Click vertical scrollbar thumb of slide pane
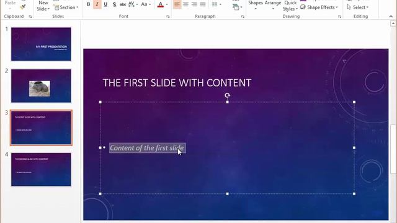This screenshot has width=397, height=223. click(393, 149)
